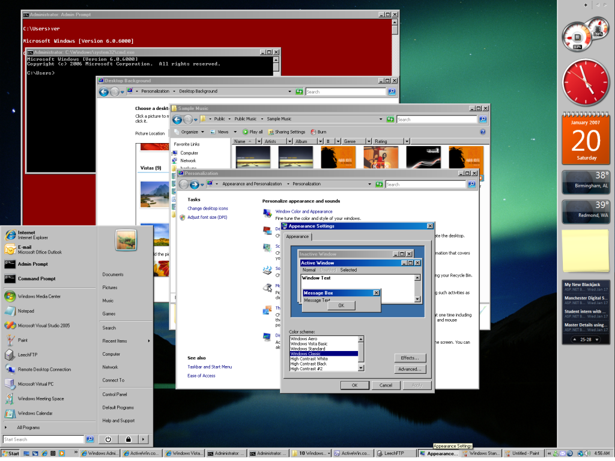Select Windows Aero color scheme
This screenshot has width=615, height=461.
(x=324, y=338)
